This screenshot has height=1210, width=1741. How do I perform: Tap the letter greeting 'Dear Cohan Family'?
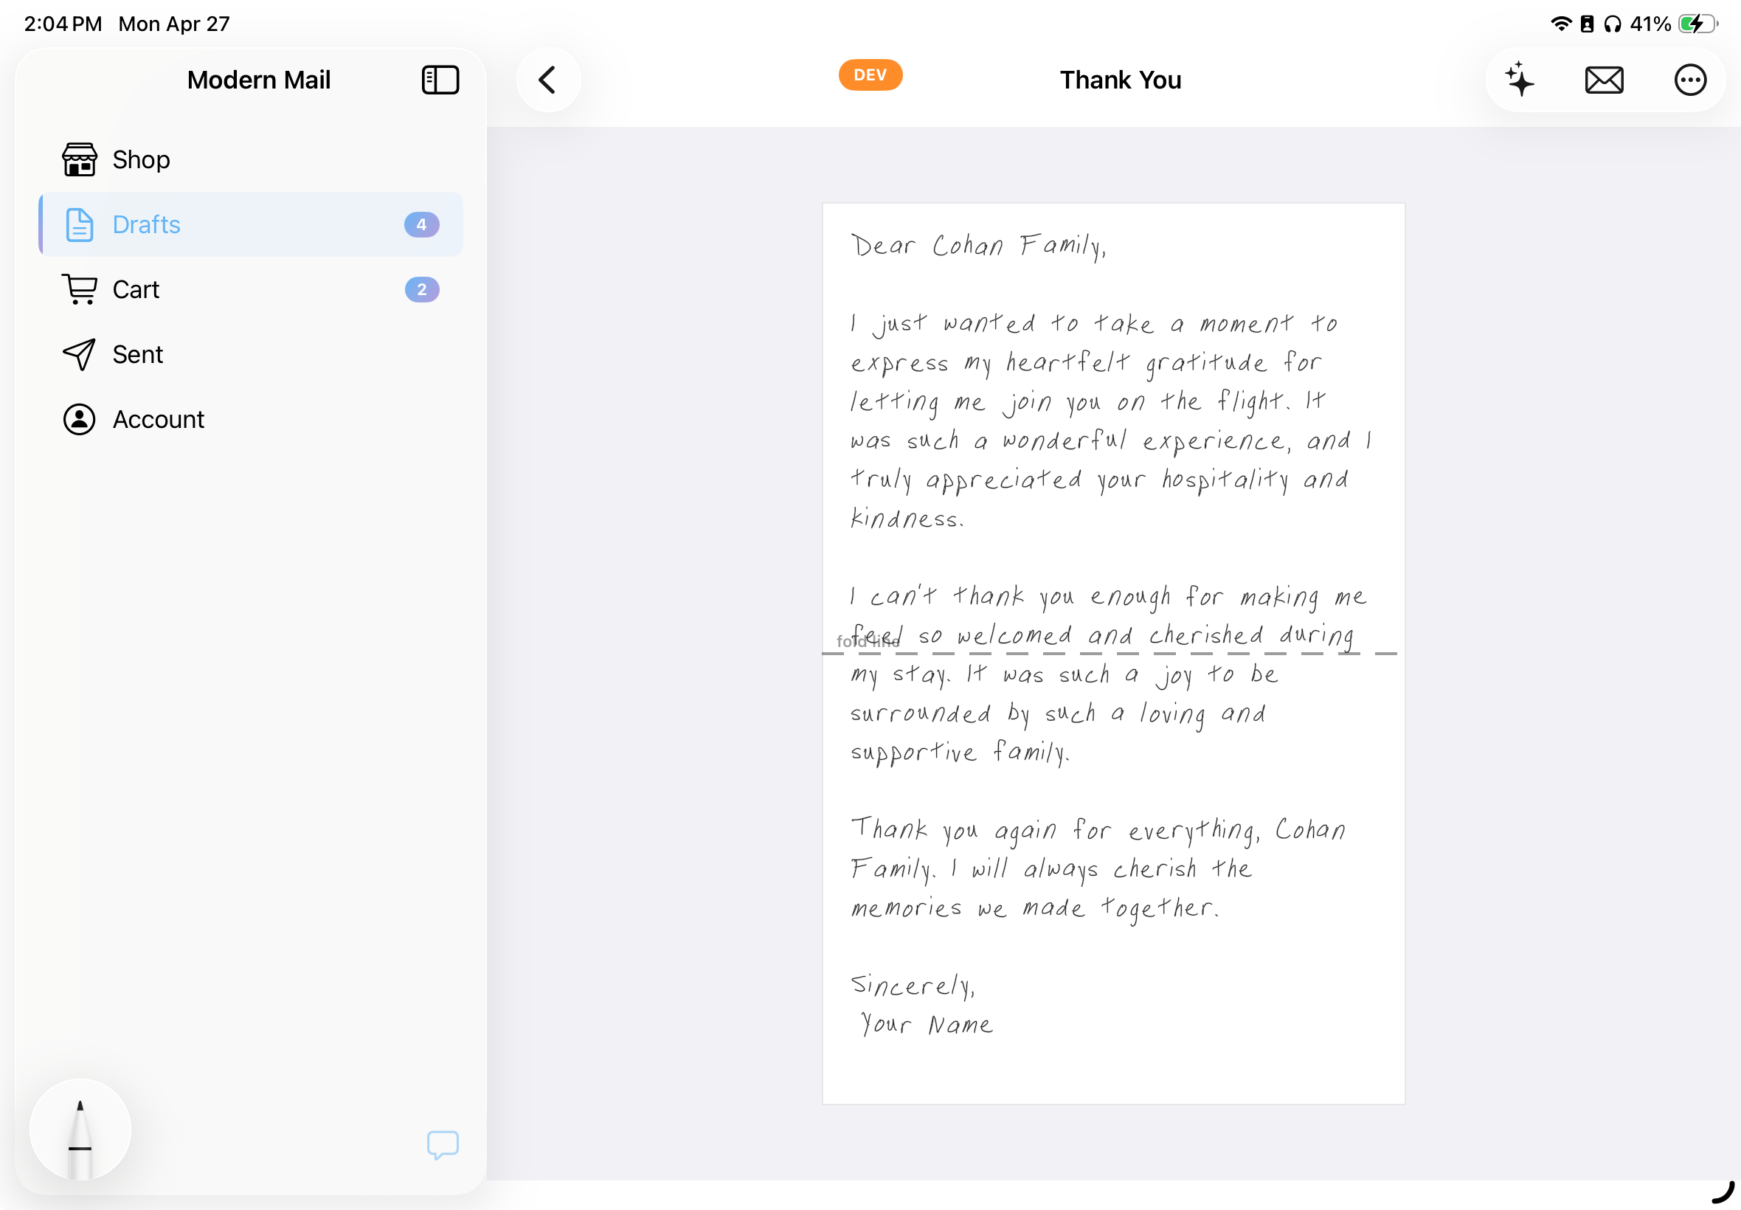click(978, 245)
